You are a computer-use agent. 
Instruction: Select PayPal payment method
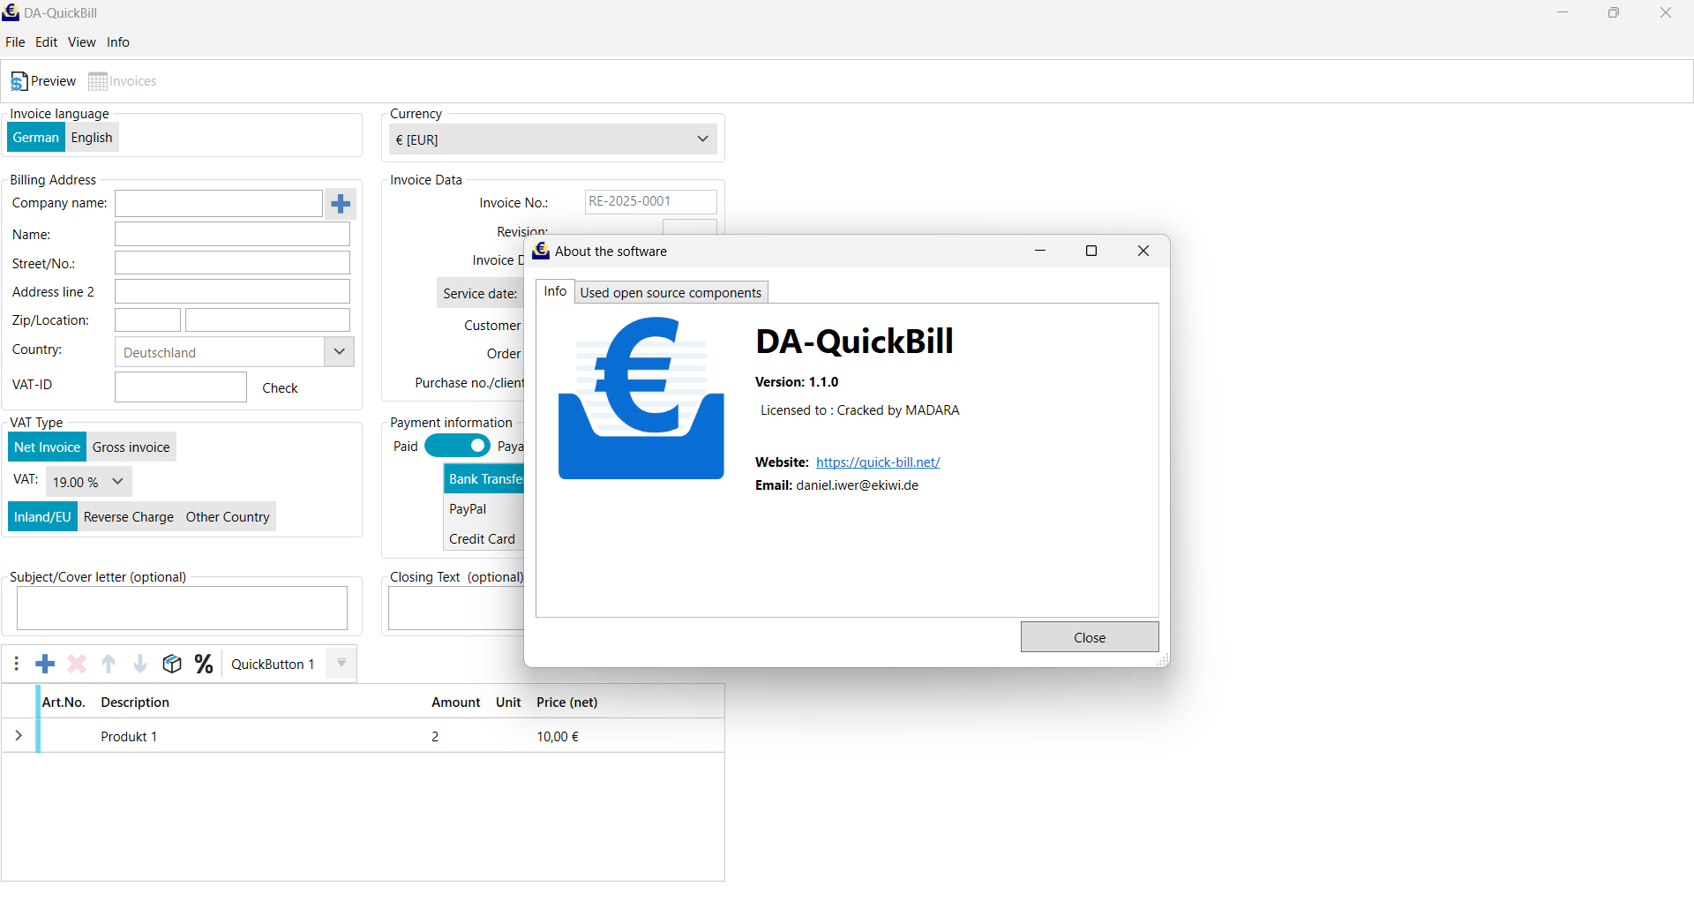(484, 509)
